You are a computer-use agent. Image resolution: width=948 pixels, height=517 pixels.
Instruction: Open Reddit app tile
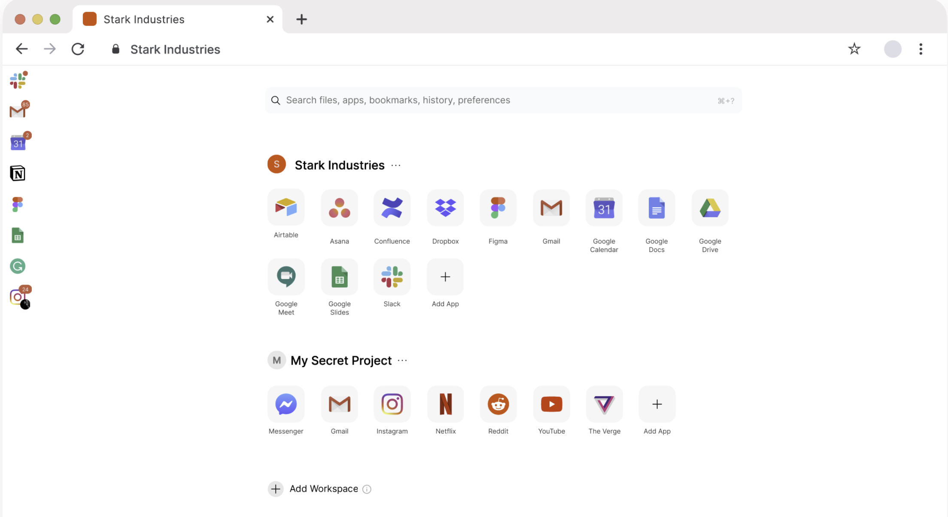click(x=498, y=404)
